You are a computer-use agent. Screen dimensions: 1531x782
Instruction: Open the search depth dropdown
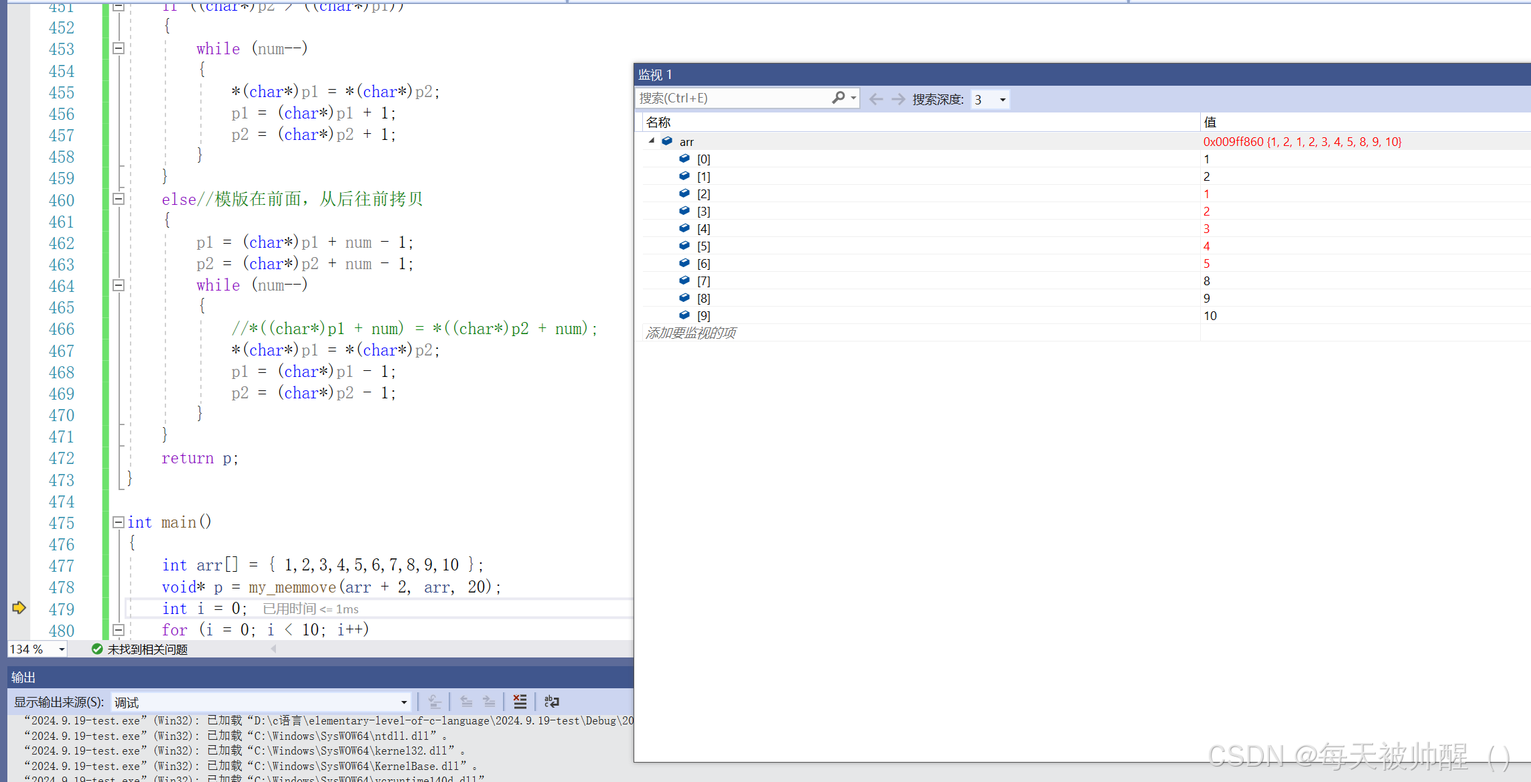[x=1002, y=100]
